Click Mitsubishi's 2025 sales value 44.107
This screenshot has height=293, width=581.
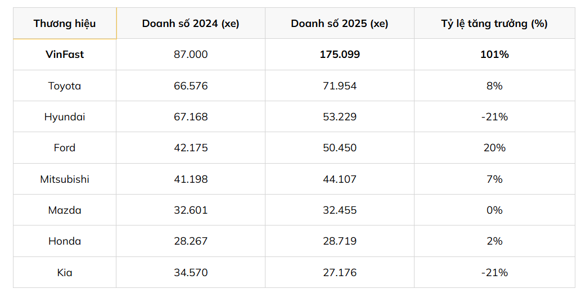pos(340,179)
